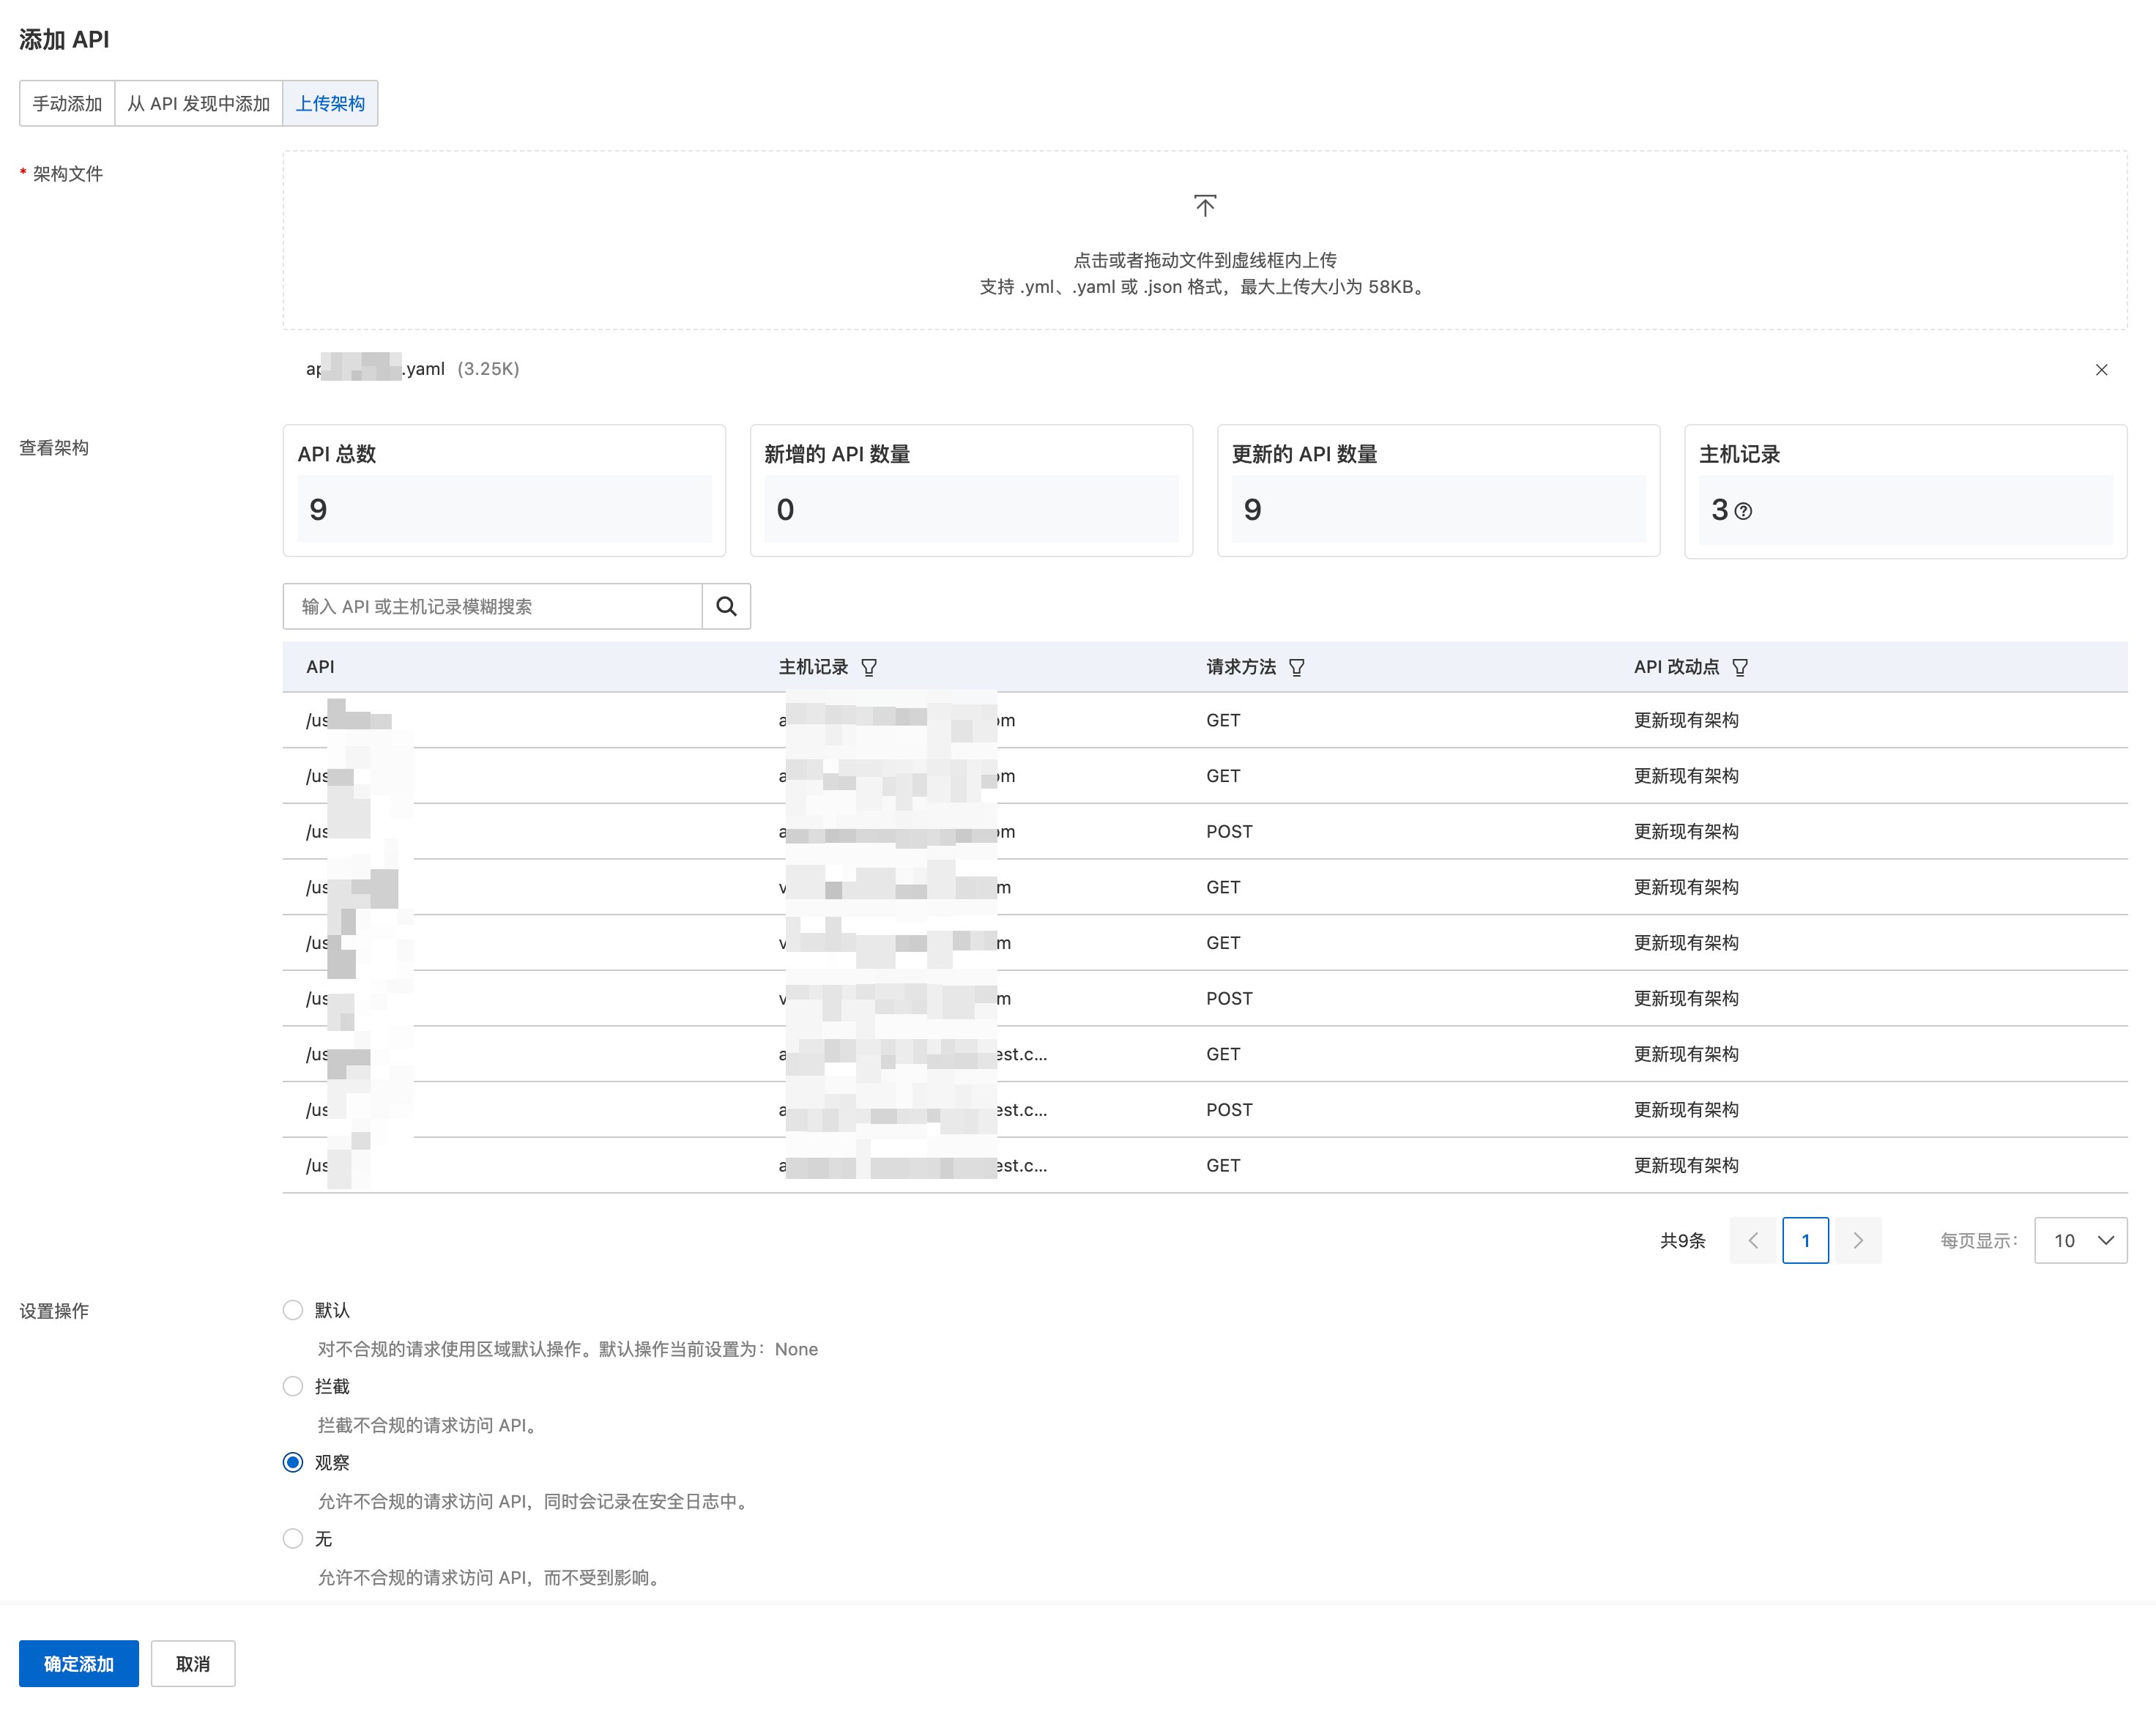Select the 拦截 action radio button

pyautogui.click(x=293, y=1386)
